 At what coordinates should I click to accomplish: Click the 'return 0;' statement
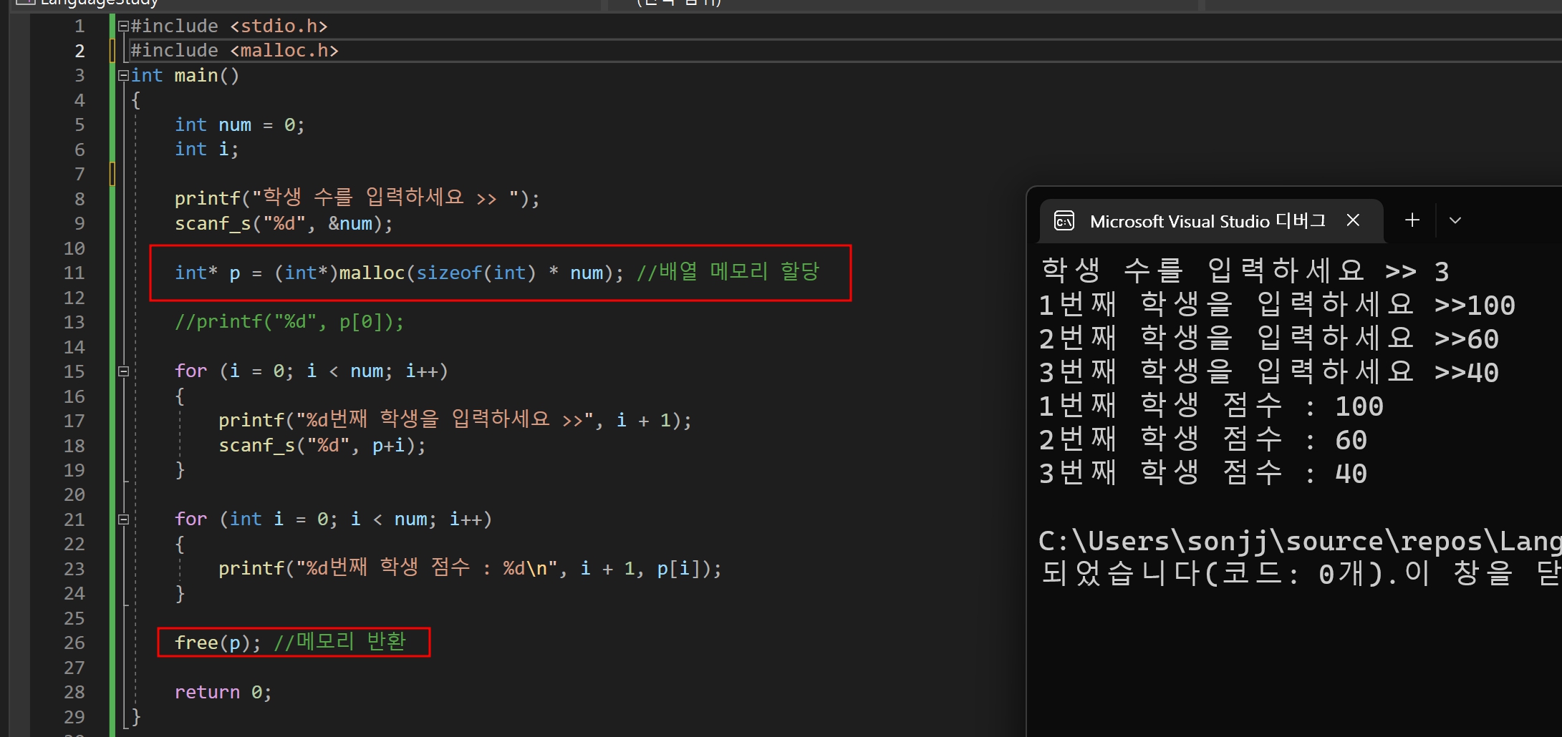click(x=223, y=693)
